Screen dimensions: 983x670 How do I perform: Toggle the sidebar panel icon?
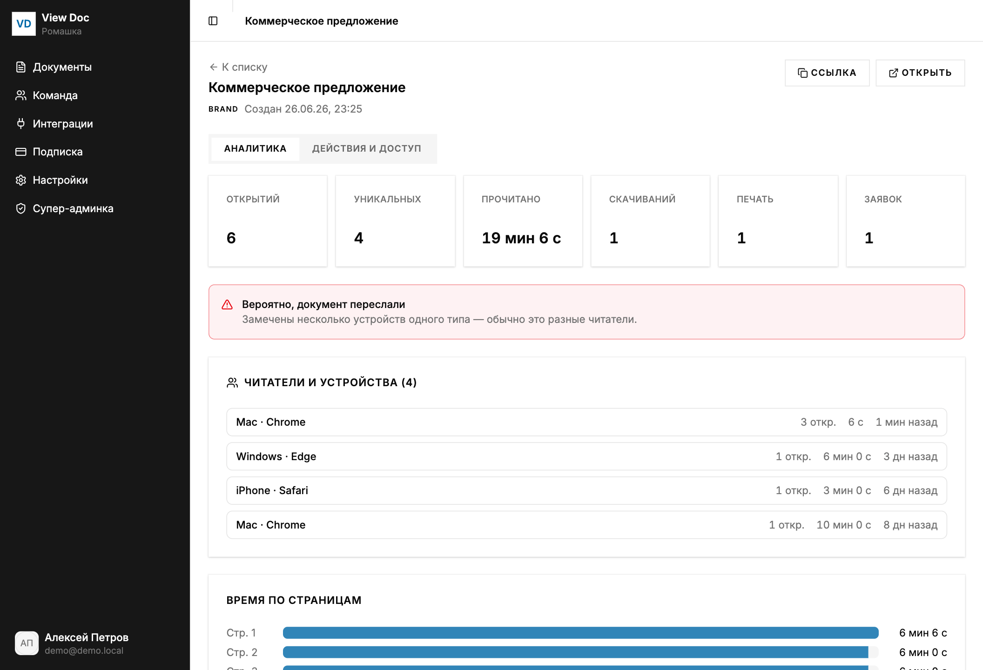coord(213,21)
